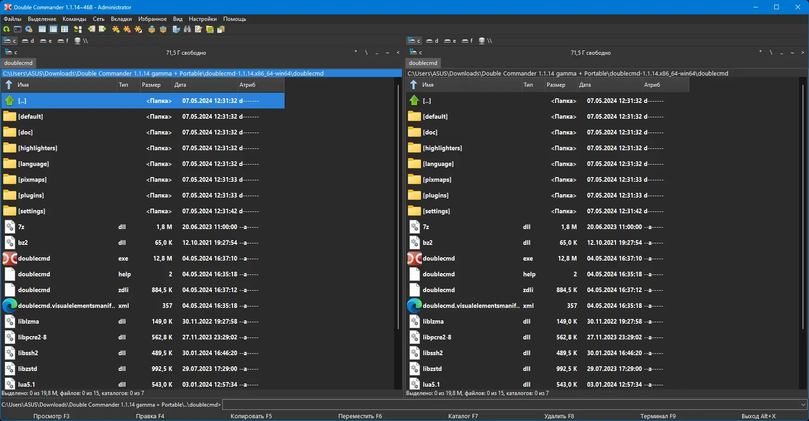Click Правка F4 button

[150, 416]
